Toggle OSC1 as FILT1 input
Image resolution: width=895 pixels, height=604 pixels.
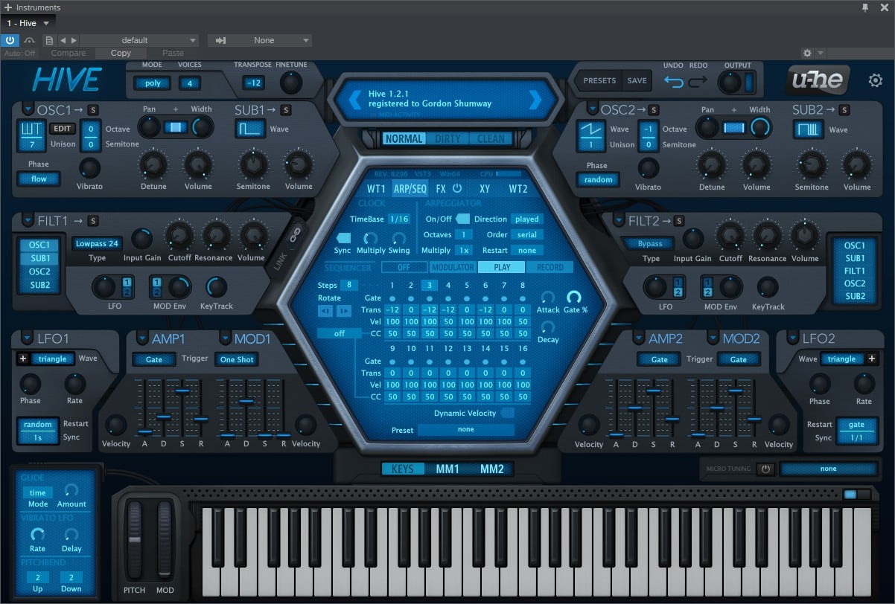click(x=40, y=245)
